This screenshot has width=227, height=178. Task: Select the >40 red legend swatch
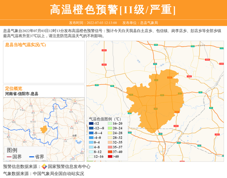tap(110, 156)
